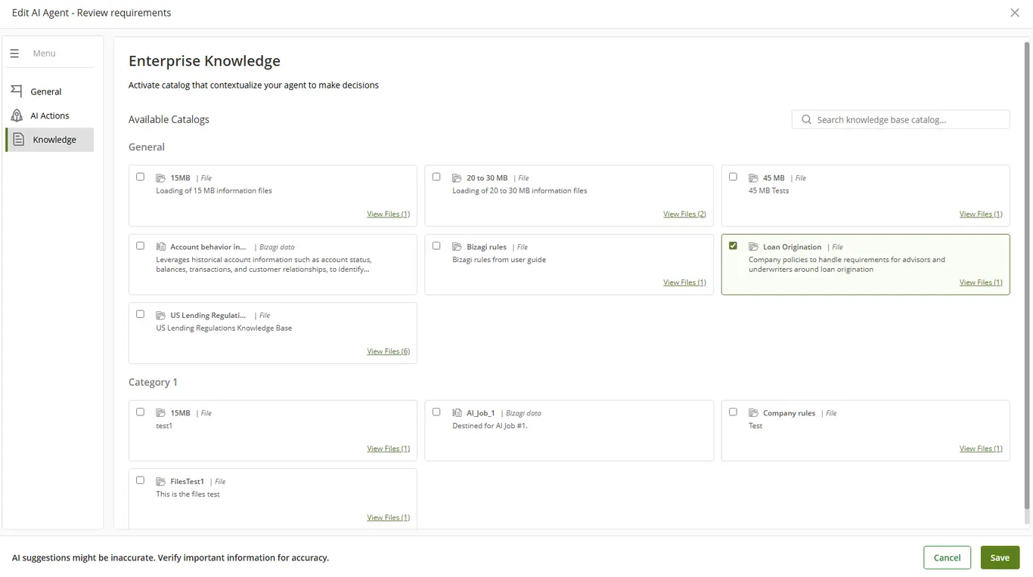View files of 15MB catalog described test1
The height and width of the screenshot is (577, 1033).
click(x=388, y=449)
